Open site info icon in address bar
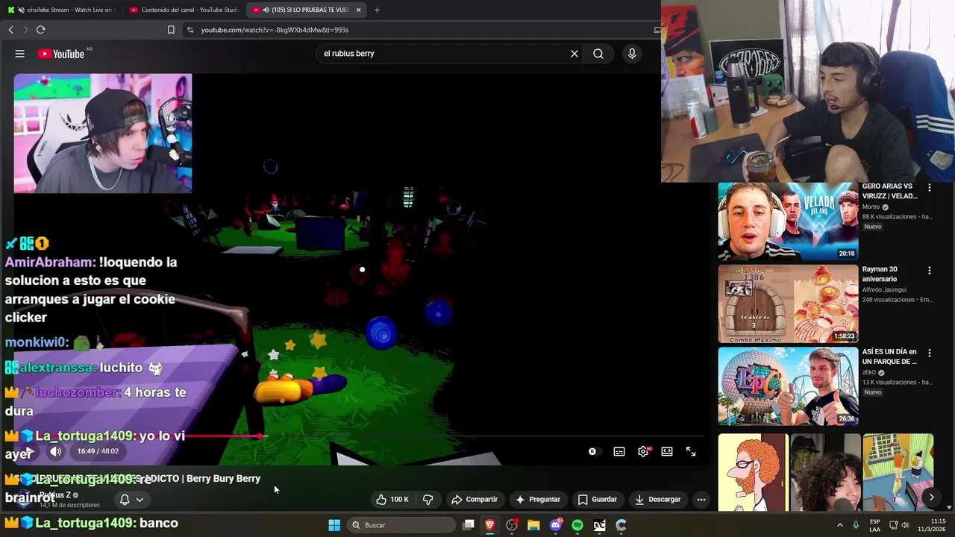955x537 pixels. (190, 30)
